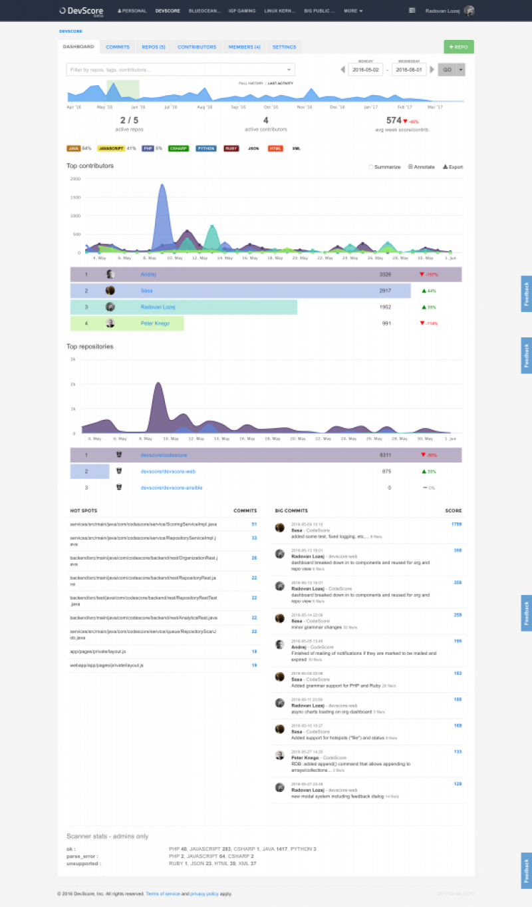Open the Settings tab
This screenshot has height=907, width=532.
(x=285, y=47)
